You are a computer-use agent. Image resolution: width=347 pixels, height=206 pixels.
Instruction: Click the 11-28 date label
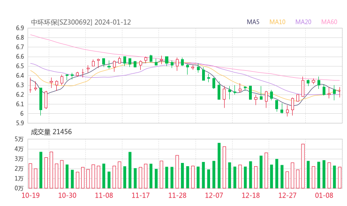177,195
